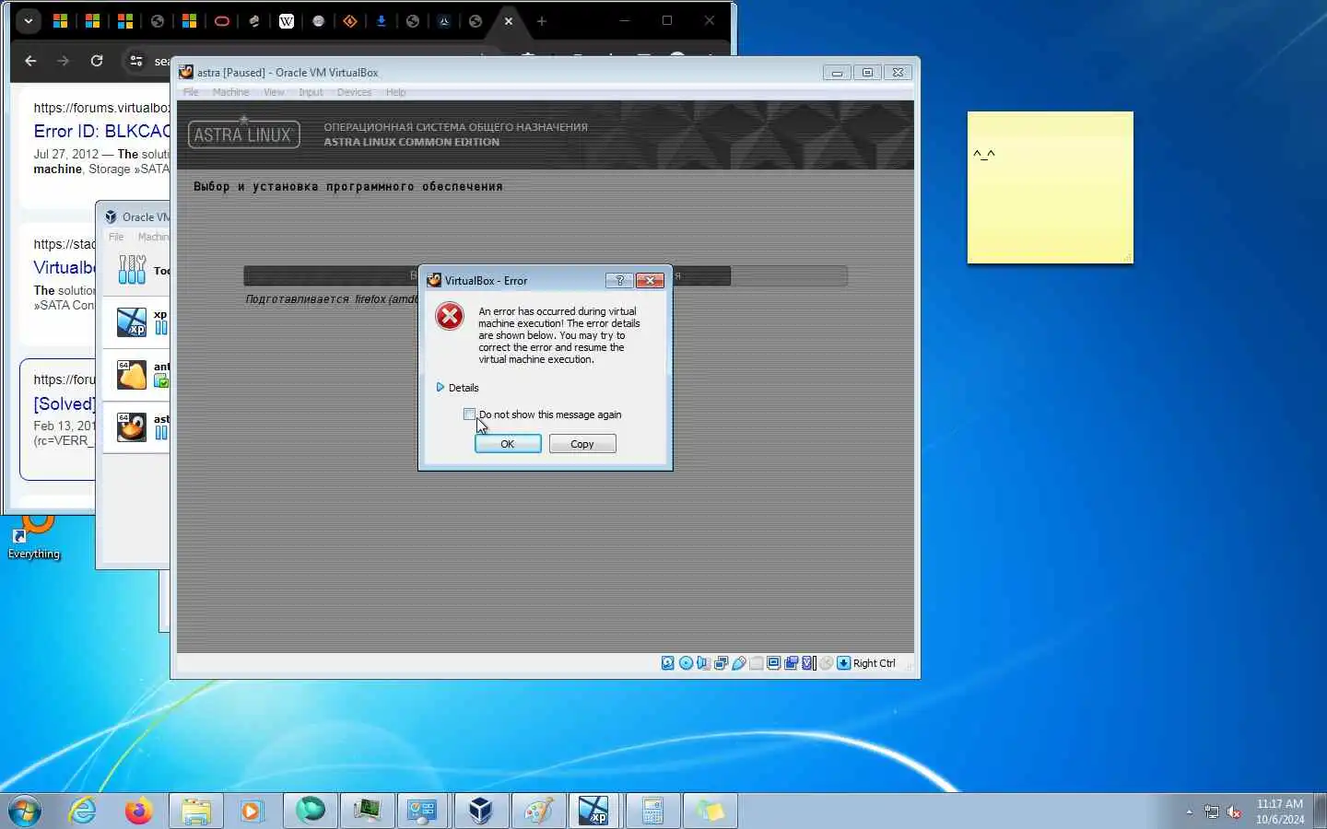The image size is (1327, 829).
Task: Open Calculator from the taskbar
Action: tap(652, 811)
